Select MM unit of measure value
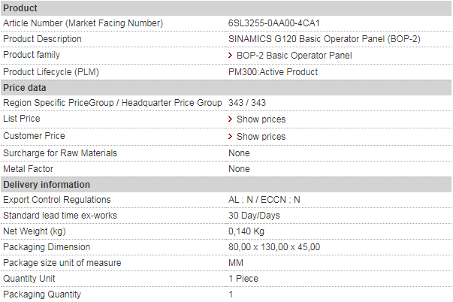 pos(236,263)
